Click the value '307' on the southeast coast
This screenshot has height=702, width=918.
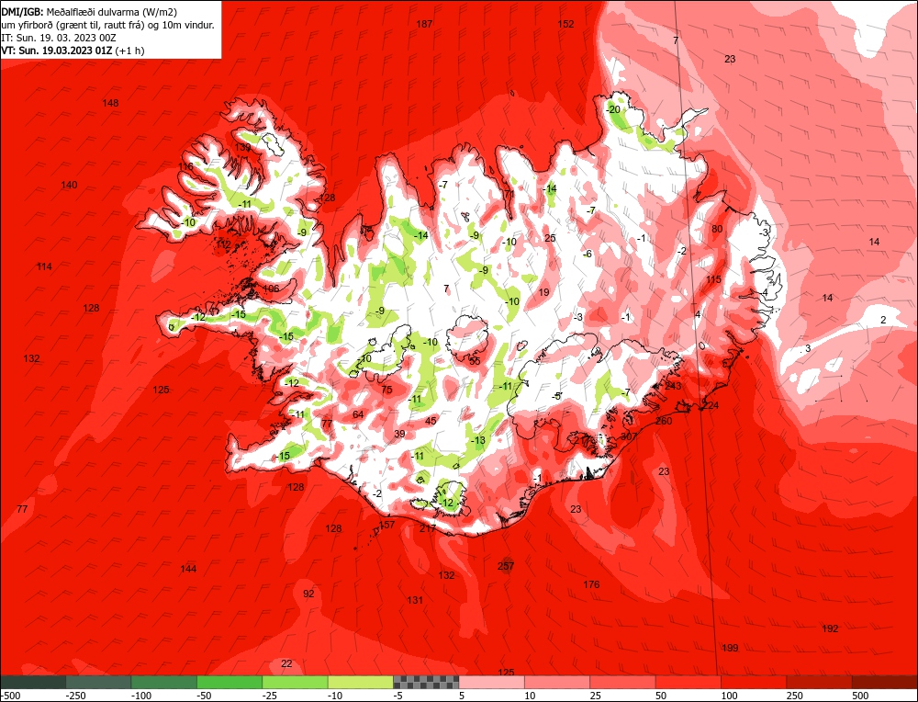629,436
